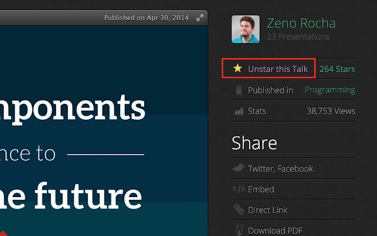Share via Twitter, Facebook link
The width and height of the screenshot is (377, 236).
280,169
